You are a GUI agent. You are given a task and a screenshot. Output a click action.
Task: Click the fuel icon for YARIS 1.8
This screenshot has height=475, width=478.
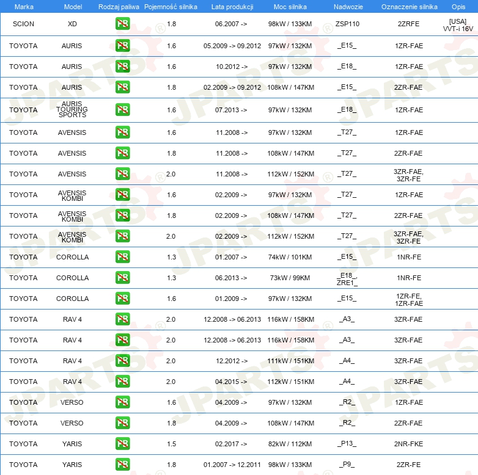tap(122, 465)
